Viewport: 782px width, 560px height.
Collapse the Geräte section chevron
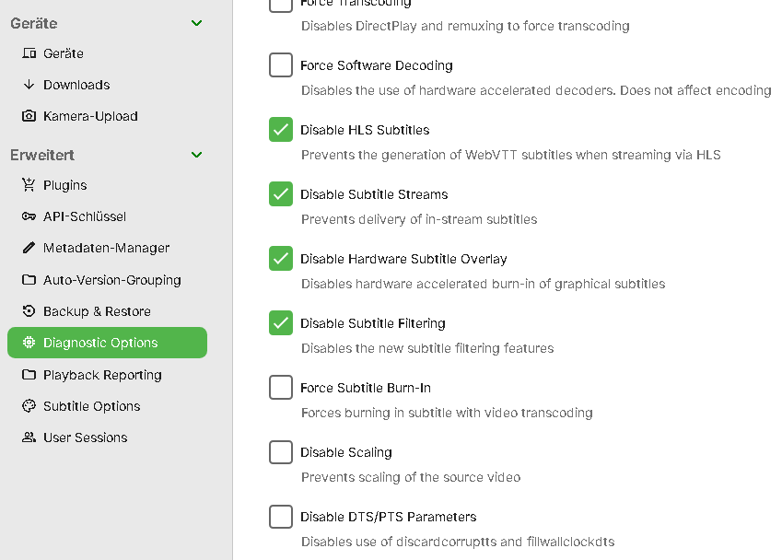(196, 23)
